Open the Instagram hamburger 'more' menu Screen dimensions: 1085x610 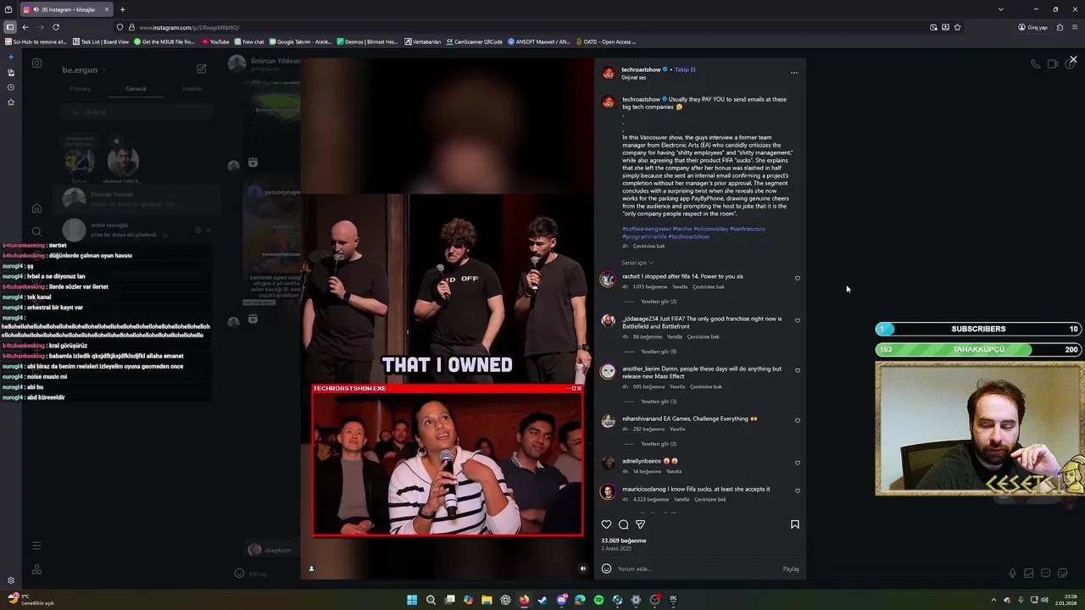tap(36, 546)
